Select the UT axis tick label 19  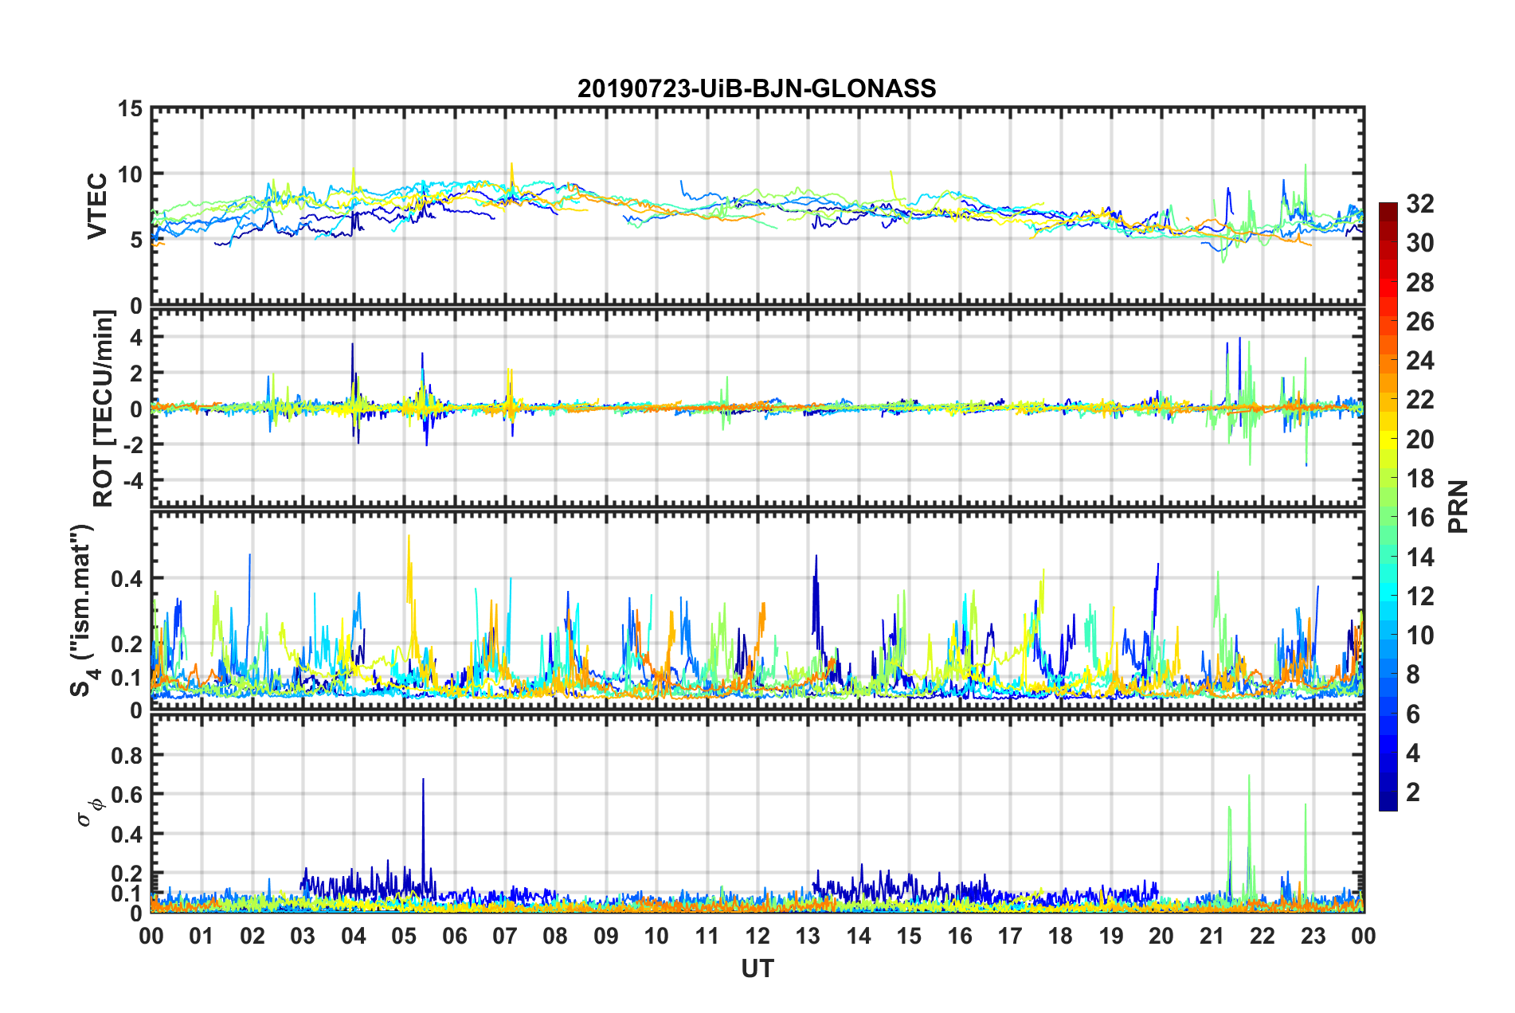pyautogui.click(x=1111, y=936)
